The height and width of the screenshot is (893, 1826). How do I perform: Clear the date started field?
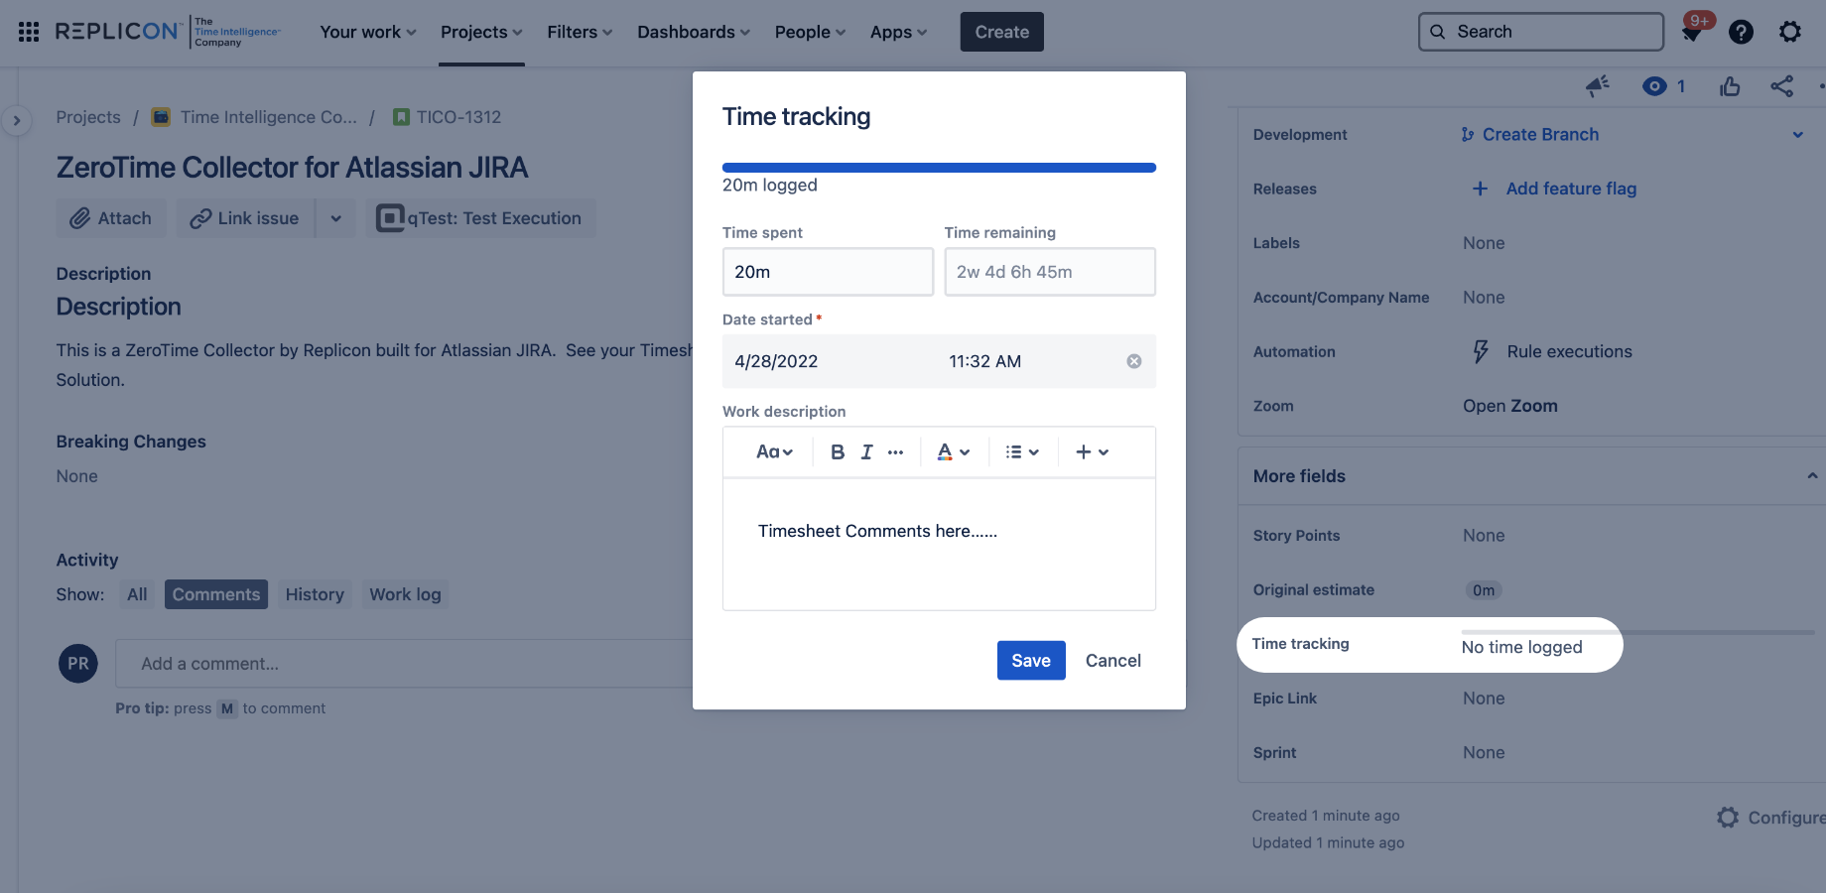pos(1134,361)
